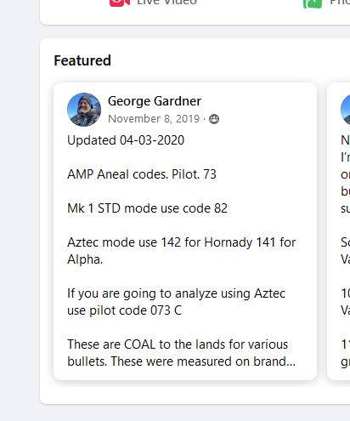Image resolution: width=350 pixels, height=421 pixels.
Task: Click the red Live video camera icon
Action: [x=120, y=3]
